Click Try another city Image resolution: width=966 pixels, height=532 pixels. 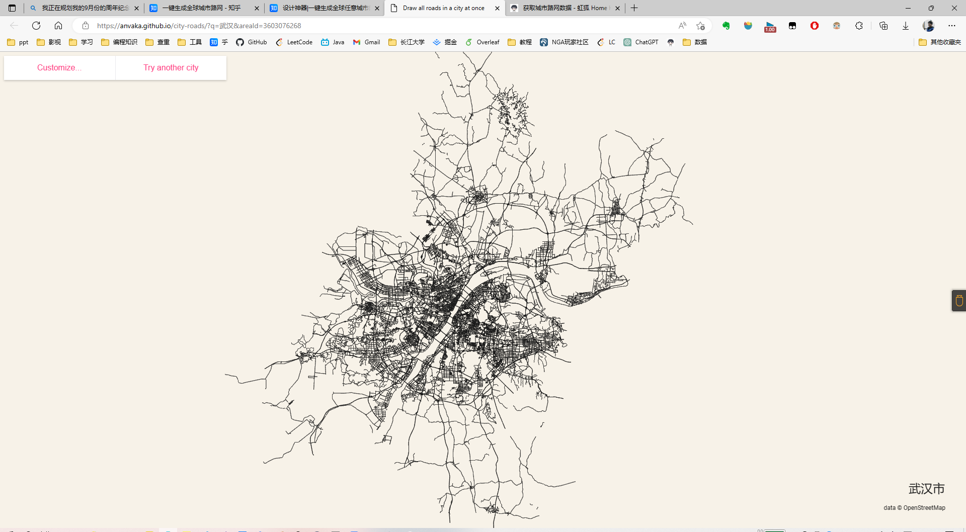[x=171, y=67]
